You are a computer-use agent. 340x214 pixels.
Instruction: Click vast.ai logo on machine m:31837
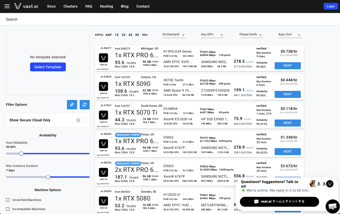104,115
